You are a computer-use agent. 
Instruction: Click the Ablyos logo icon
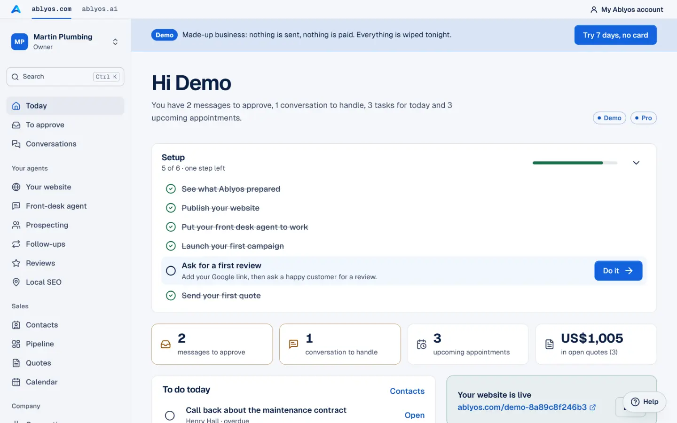pyautogui.click(x=16, y=9)
